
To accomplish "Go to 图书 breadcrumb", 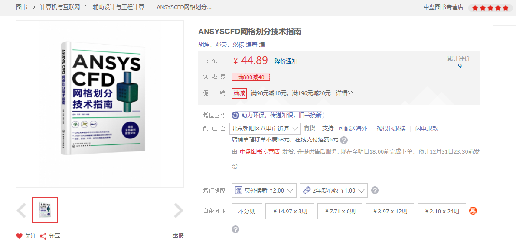I will pyautogui.click(x=22, y=7).
